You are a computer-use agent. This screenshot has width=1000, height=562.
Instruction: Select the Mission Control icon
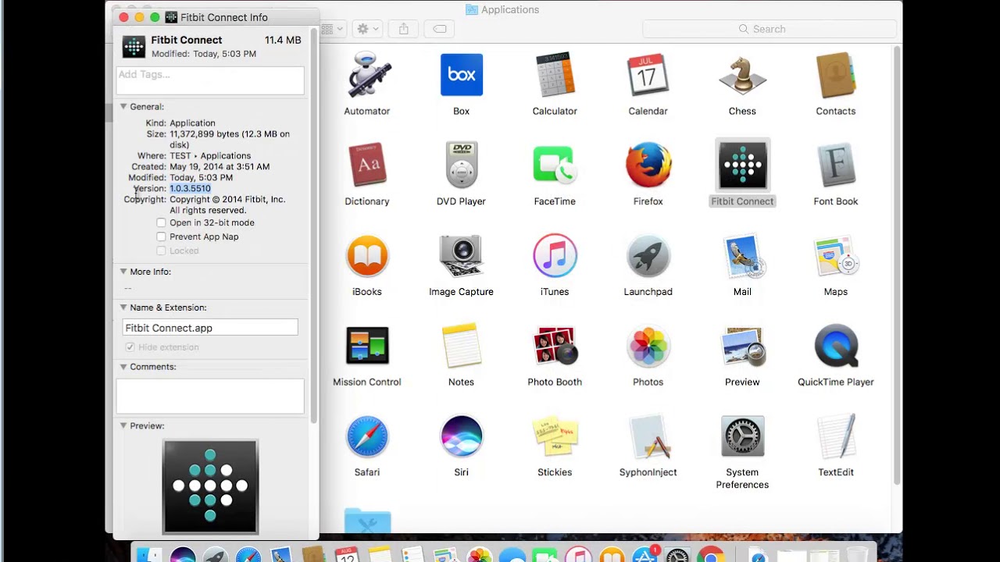[x=367, y=346]
